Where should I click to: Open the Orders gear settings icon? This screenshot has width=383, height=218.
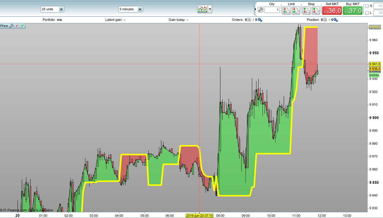tap(260, 20)
